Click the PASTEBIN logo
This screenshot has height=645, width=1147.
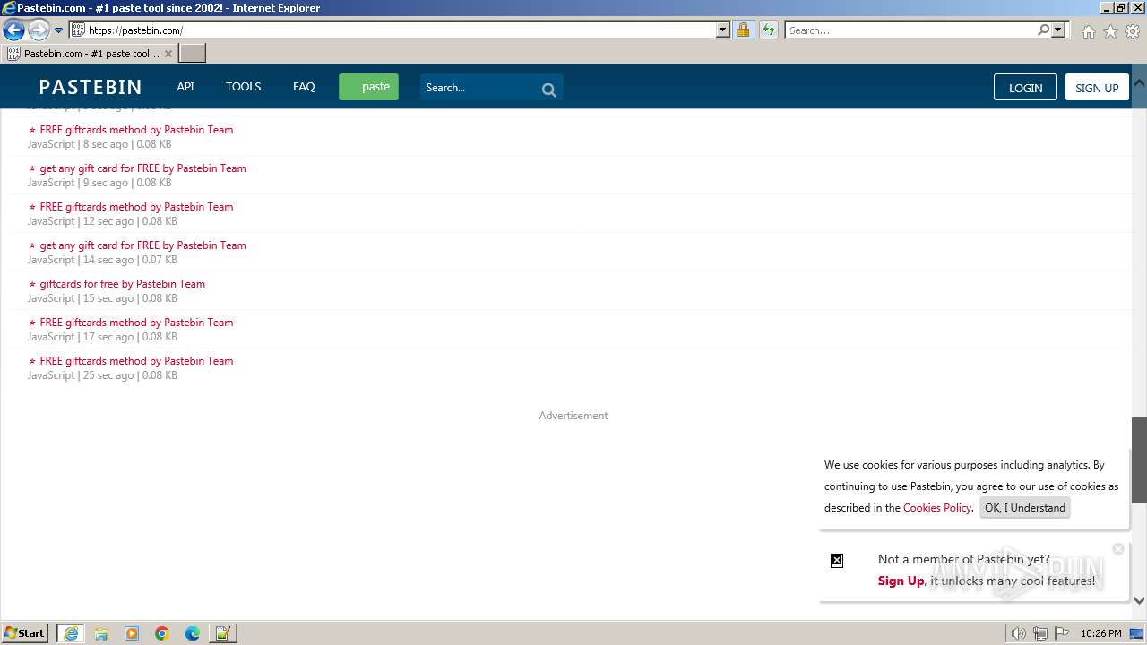(91, 87)
